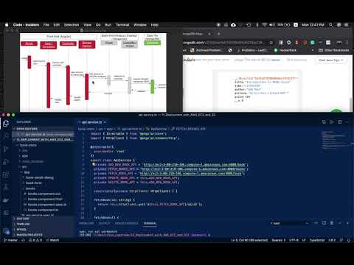The height and width of the screenshot is (265, 354).
Task: Open books.component.ts file
Action: (x=43, y=210)
